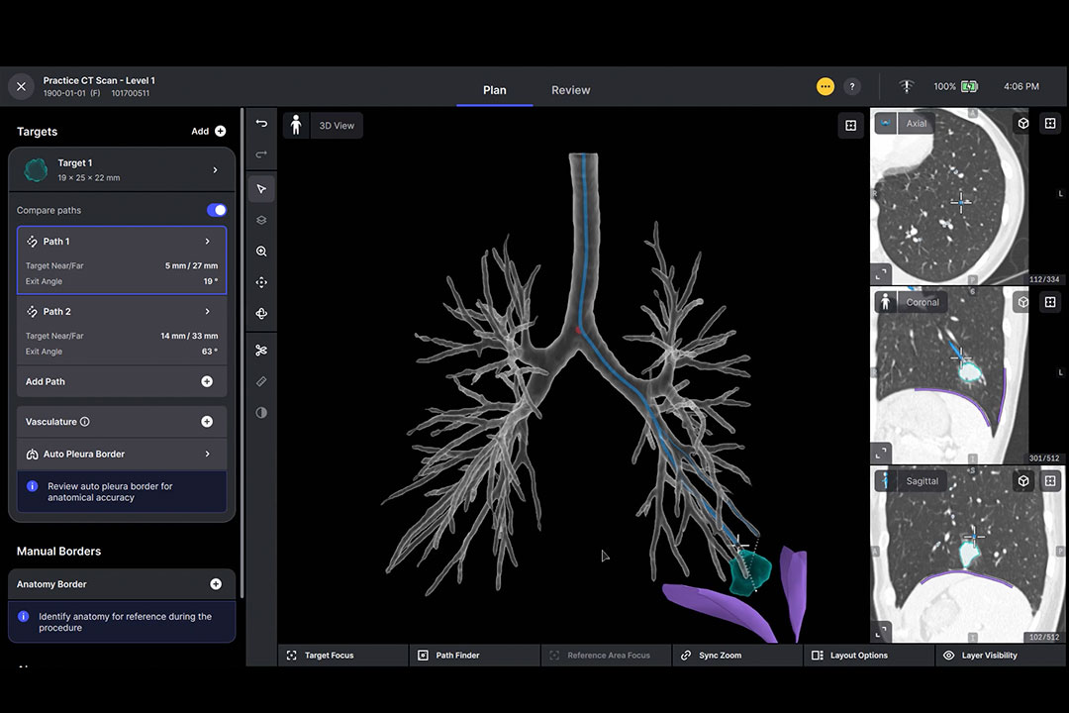Viewport: 1069px width, 713px height.
Task: Open the ellipsis options menu
Action: [825, 86]
